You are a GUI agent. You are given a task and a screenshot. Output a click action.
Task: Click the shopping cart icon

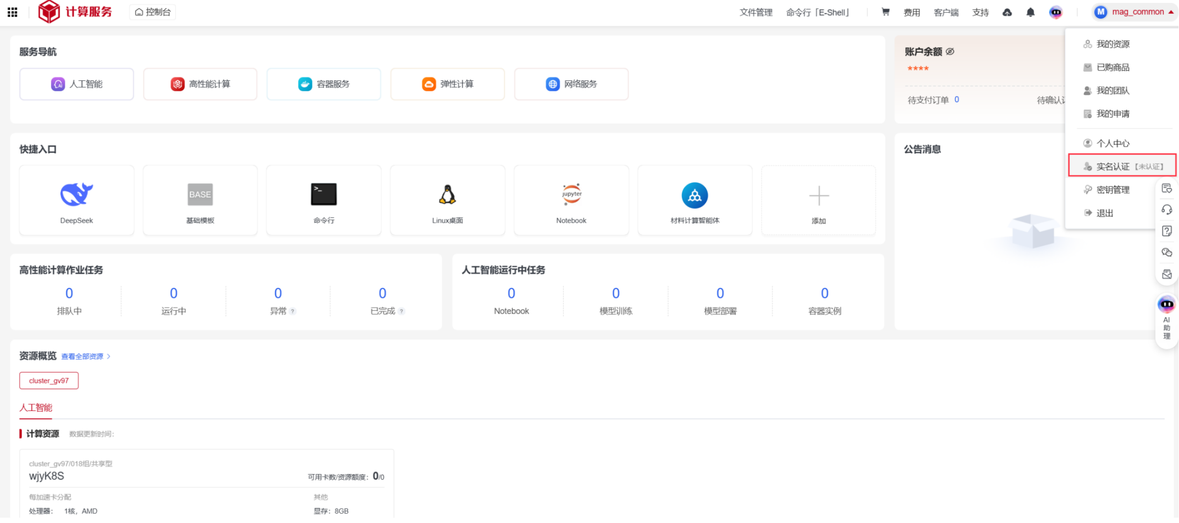click(885, 12)
